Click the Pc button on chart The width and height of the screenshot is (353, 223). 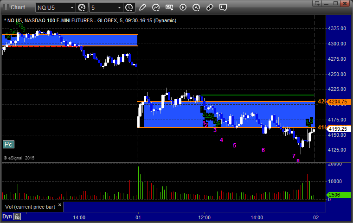(x=8, y=144)
